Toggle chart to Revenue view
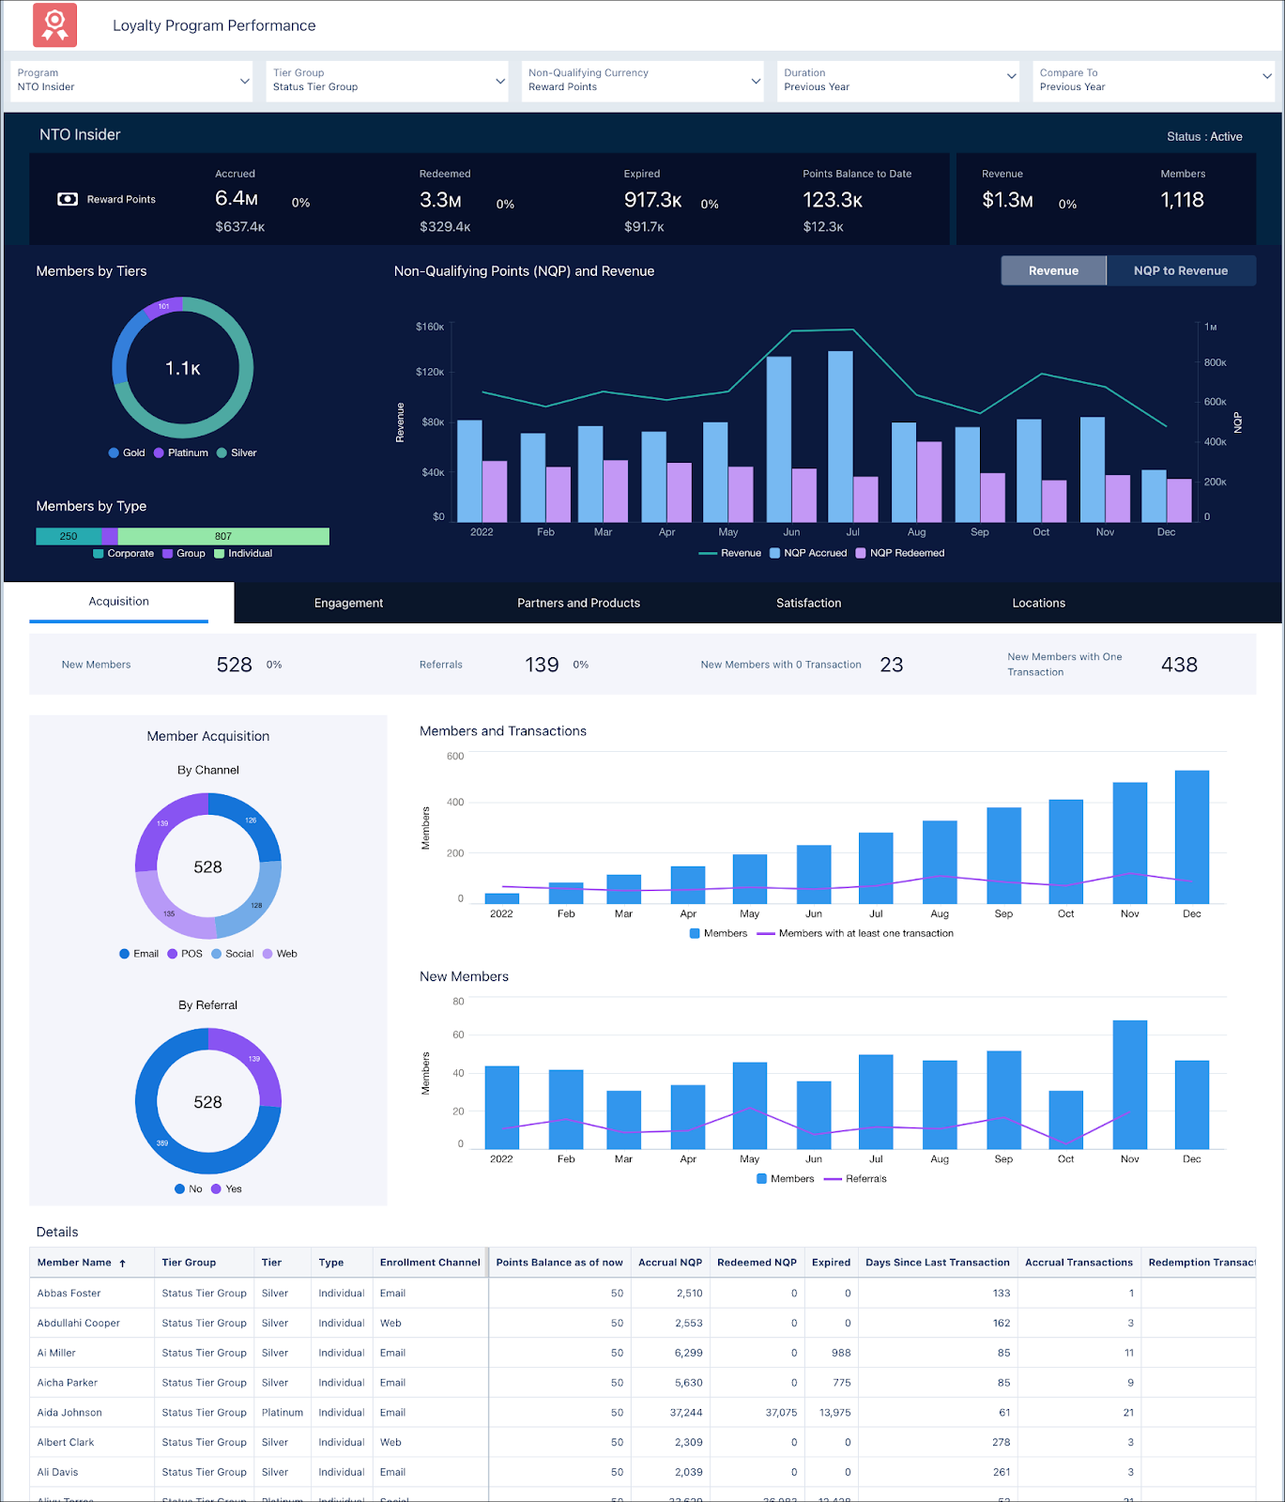The height and width of the screenshot is (1502, 1285). point(1053,270)
